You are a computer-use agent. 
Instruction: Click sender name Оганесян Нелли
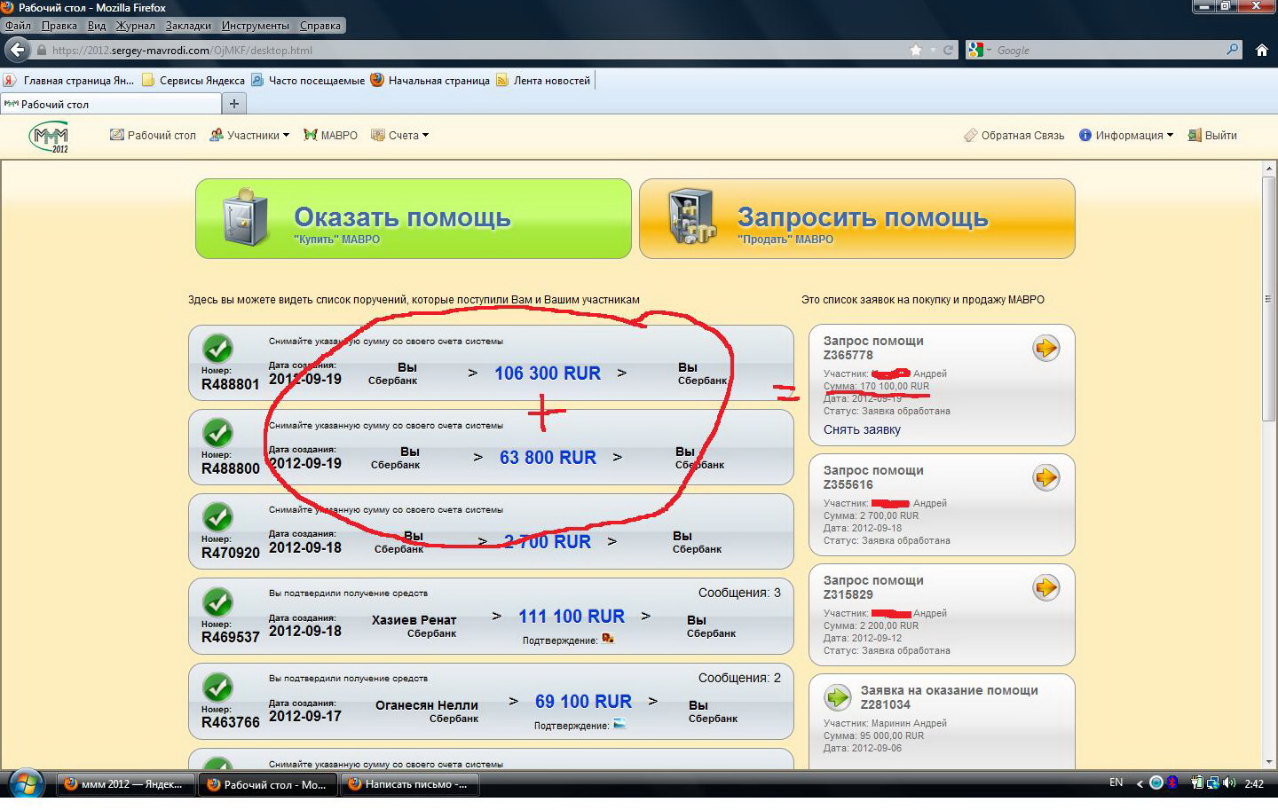[x=427, y=705]
